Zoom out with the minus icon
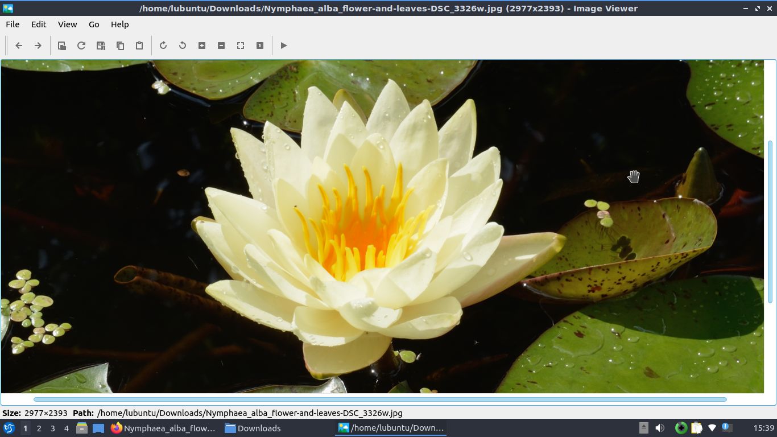Viewport: 777px width, 437px height. click(221, 46)
